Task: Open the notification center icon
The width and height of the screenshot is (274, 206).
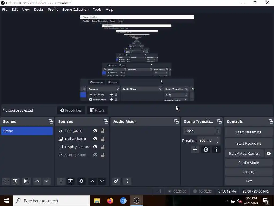Action: tap(265, 201)
